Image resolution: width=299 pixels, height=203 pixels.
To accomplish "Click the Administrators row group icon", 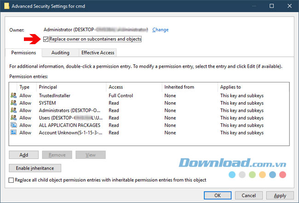I will 13,110.
